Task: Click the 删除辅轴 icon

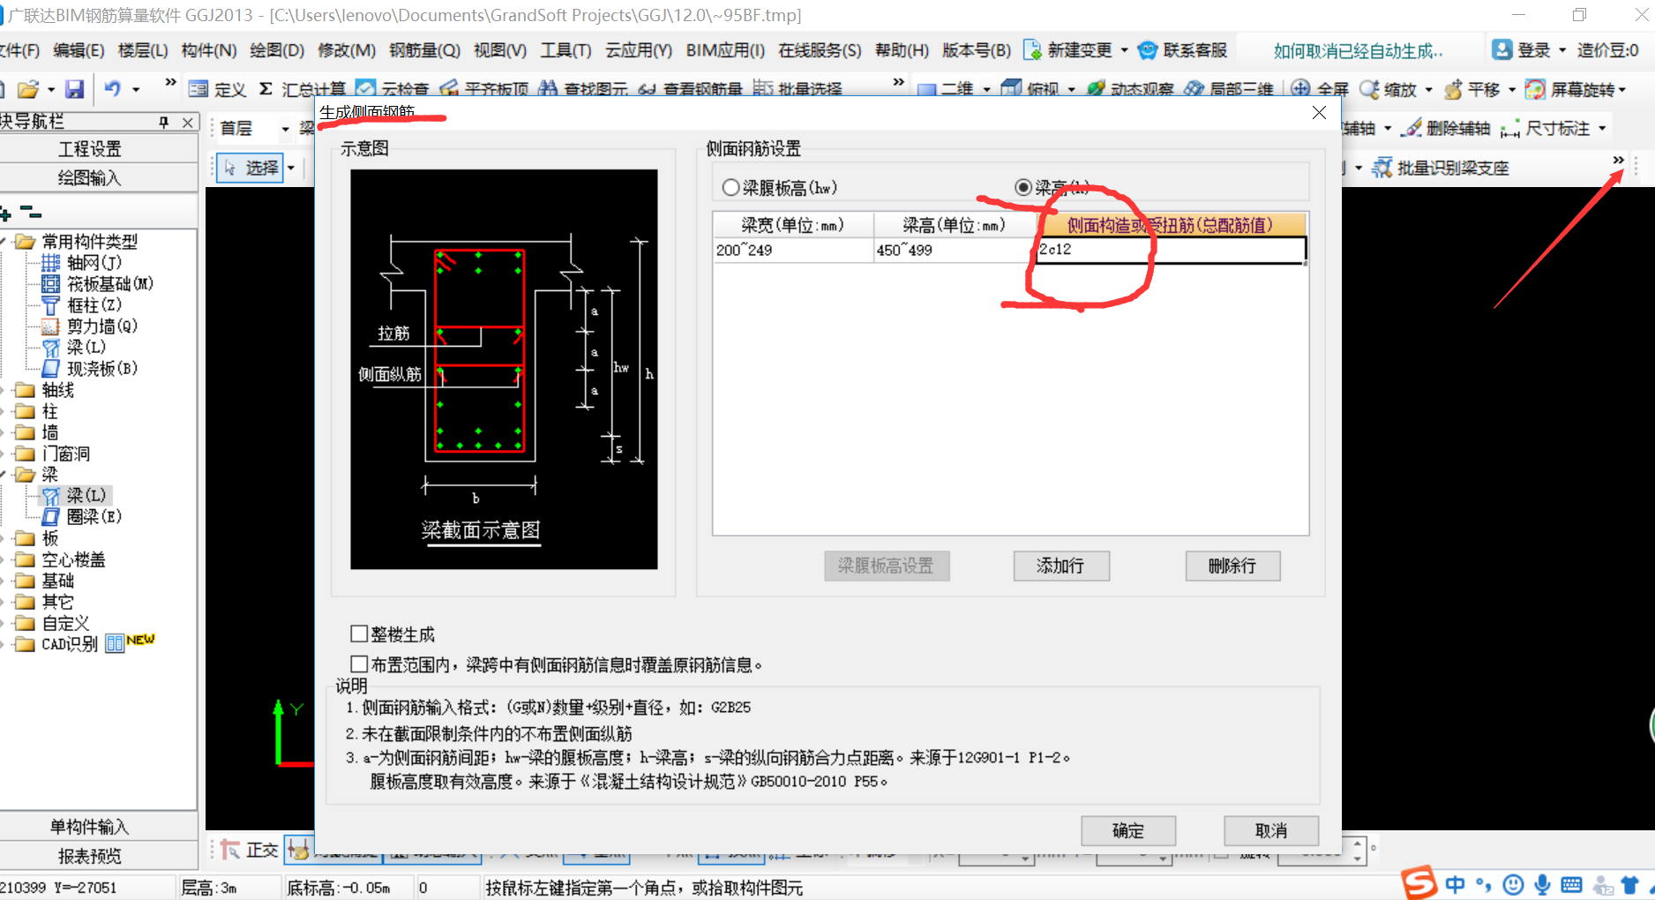Action: tap(1412, 128)
